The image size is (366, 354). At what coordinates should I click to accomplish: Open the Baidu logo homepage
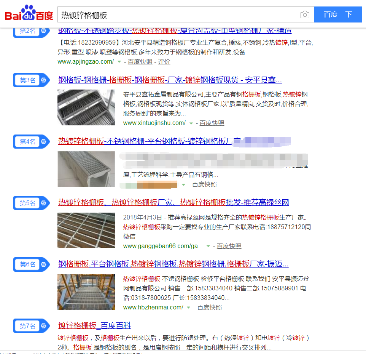coord(29,13)
